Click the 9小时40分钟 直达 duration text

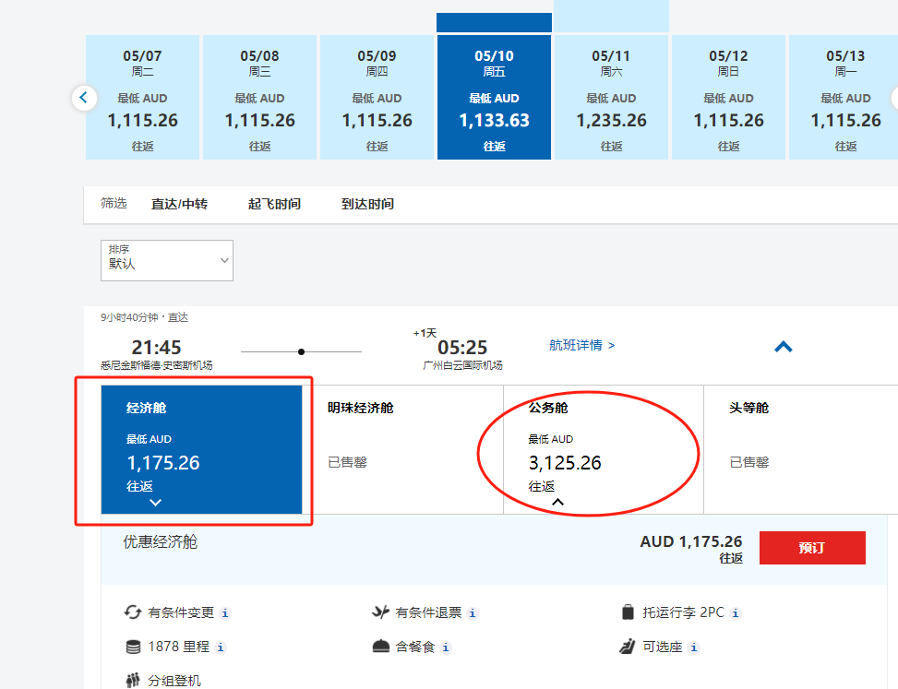(144, 317)
